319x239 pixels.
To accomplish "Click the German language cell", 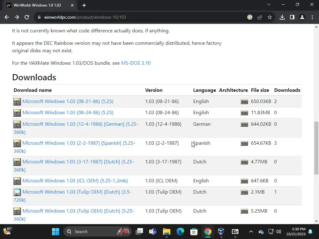I will (202, 124).
